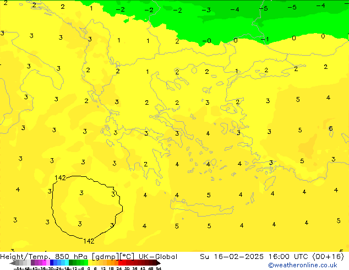Viewport: 349px width, 270px height.
Task: Select the '-0' temperature label on the map
Action: coord(207,41)
